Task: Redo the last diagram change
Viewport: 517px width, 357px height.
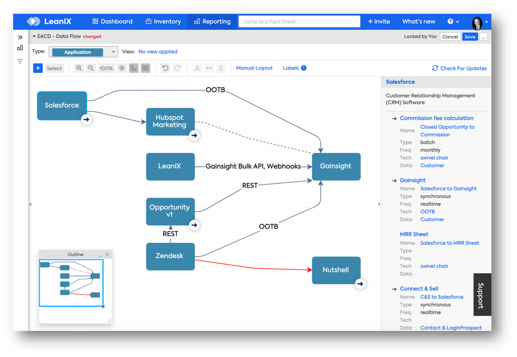Action: point(176,68)
